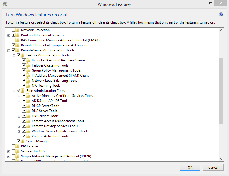Select the Group Policy Management Tools item
The image size is (229, 176).
(x=56, y=70)
